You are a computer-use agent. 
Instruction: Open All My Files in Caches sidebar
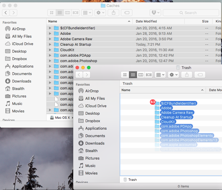[18, 37]
